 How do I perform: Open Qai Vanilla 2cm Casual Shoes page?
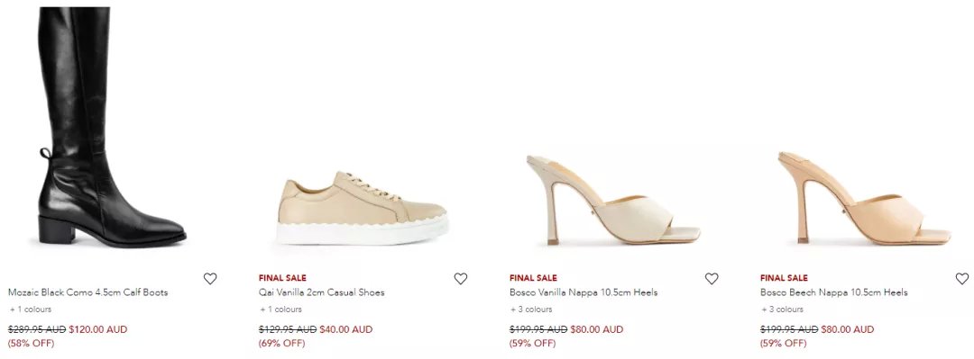click(x=322, y=292)
